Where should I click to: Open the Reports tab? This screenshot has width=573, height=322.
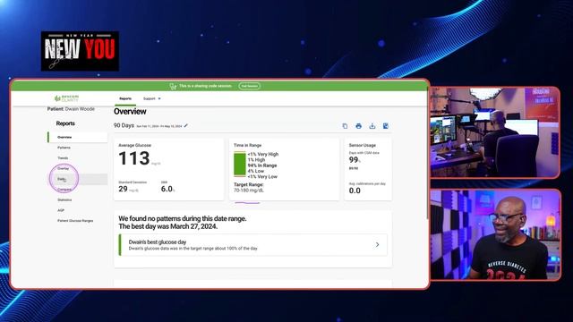point(125,98)
